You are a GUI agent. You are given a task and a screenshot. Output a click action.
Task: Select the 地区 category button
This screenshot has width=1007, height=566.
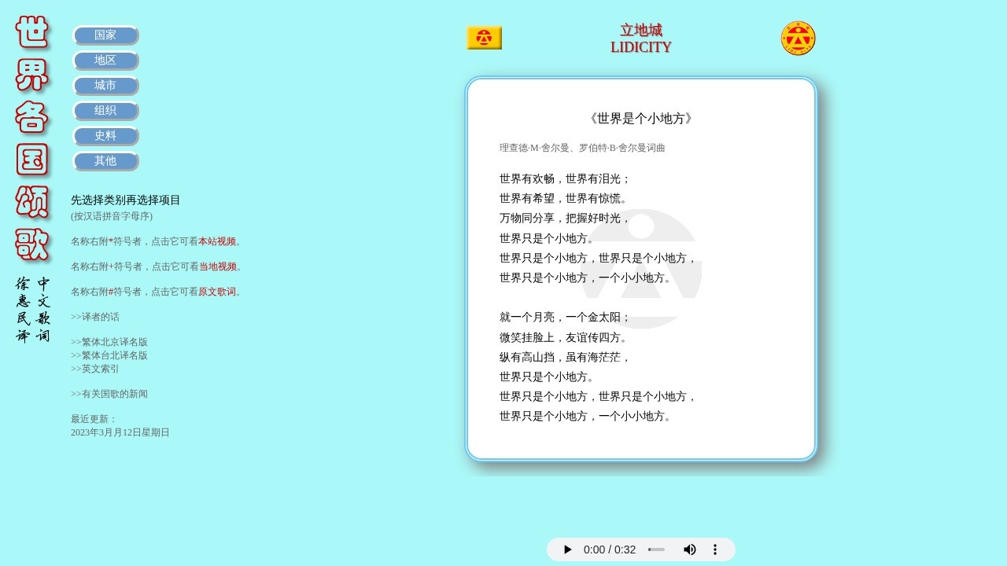pos(105,60)
